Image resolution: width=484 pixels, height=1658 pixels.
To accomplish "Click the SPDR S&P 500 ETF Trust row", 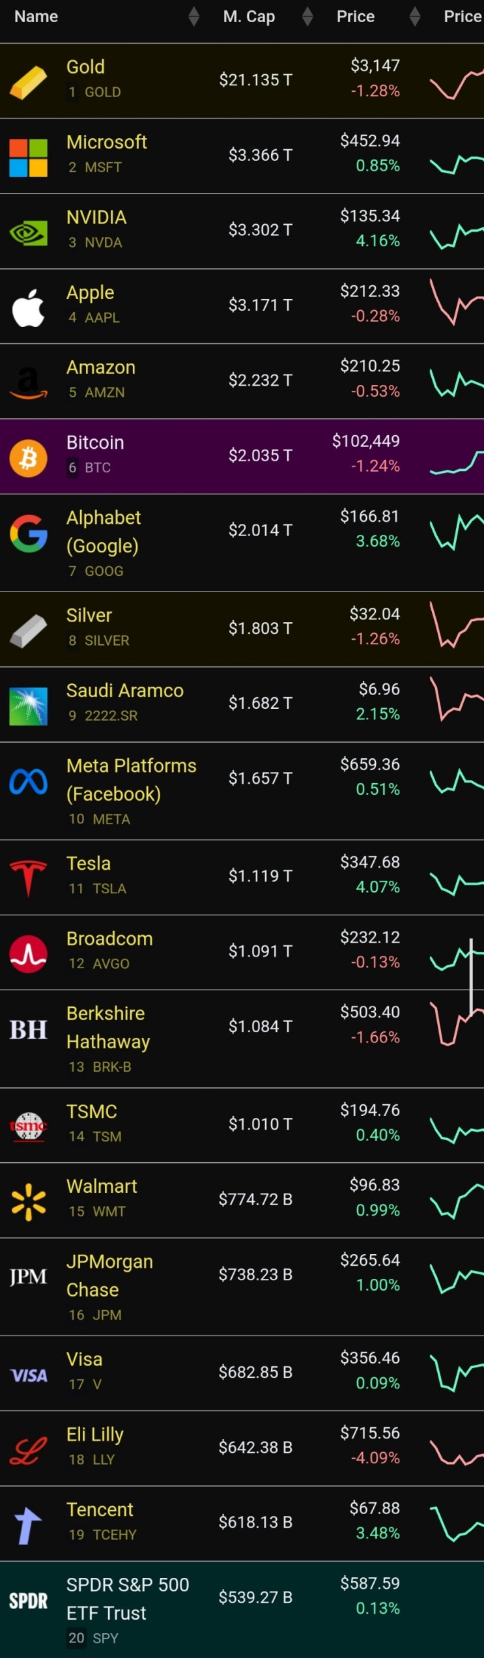I will pyautogui.click(x=242, y=1609).
